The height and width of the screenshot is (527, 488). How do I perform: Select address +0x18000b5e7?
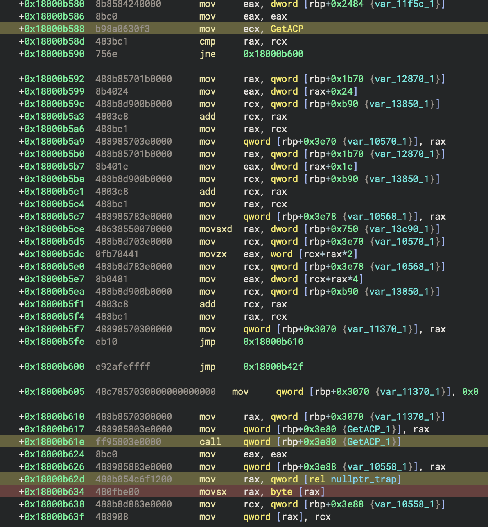[x=52, y=279]
